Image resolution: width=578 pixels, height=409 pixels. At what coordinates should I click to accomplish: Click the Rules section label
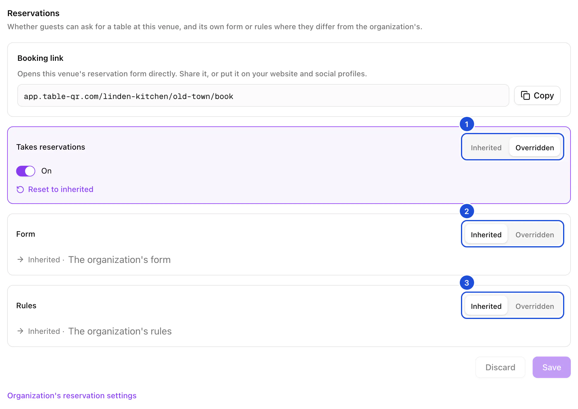(26, 306)
